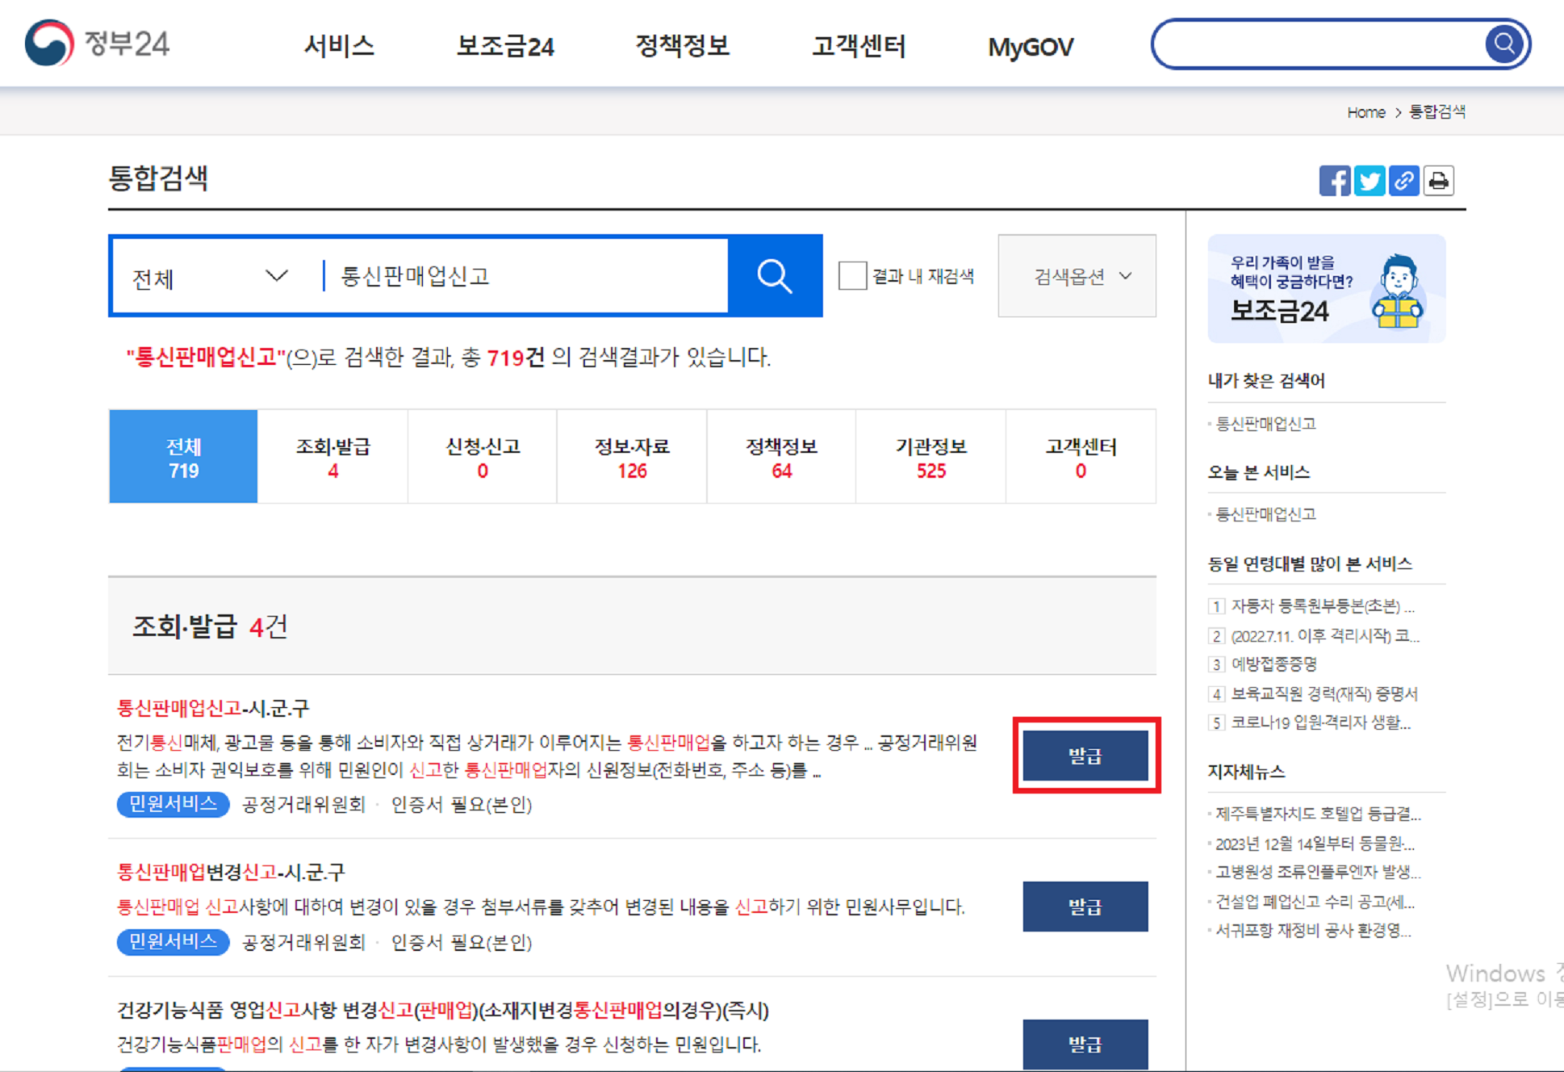Copy page link with chain icon
Screen dimensions: 1564x1072
pos(1403,181)
